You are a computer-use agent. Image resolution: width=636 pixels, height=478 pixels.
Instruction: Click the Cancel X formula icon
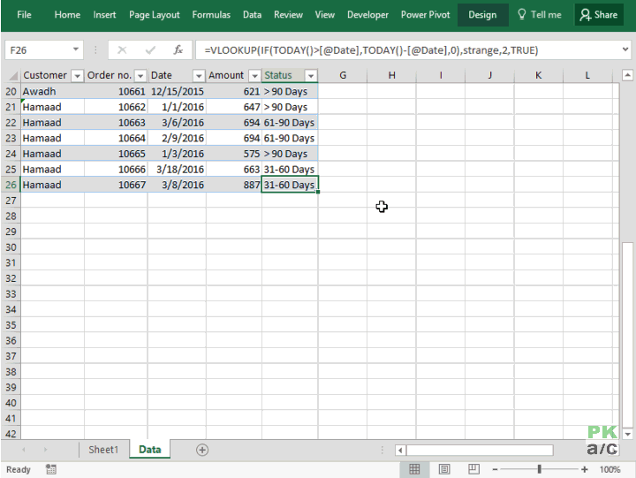click(122, 49)
